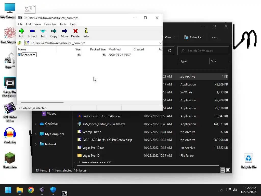Sort by Size column in 7-Zip
This screenshot has height=196, width=261.
point(69,49)
